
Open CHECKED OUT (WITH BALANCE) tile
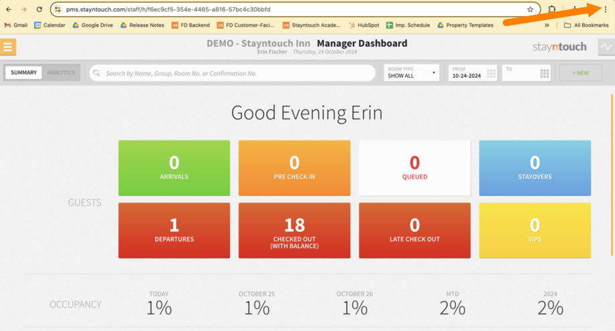(295, 230)
